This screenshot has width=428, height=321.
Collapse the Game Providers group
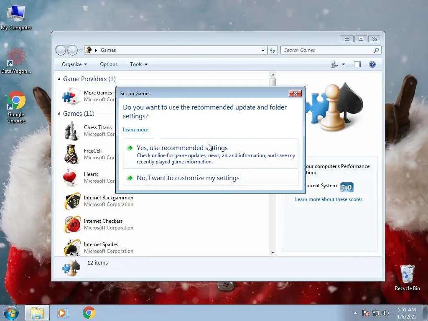click(59, 79)
